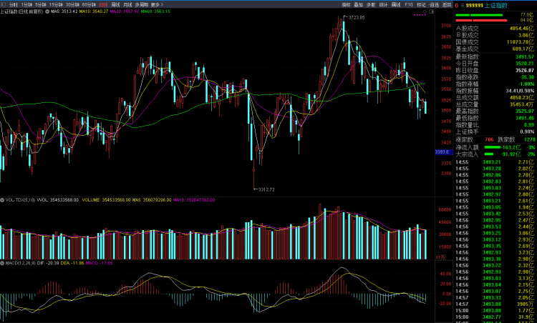Click the 指数涨跌 -35.30 row

click(495, 77)
